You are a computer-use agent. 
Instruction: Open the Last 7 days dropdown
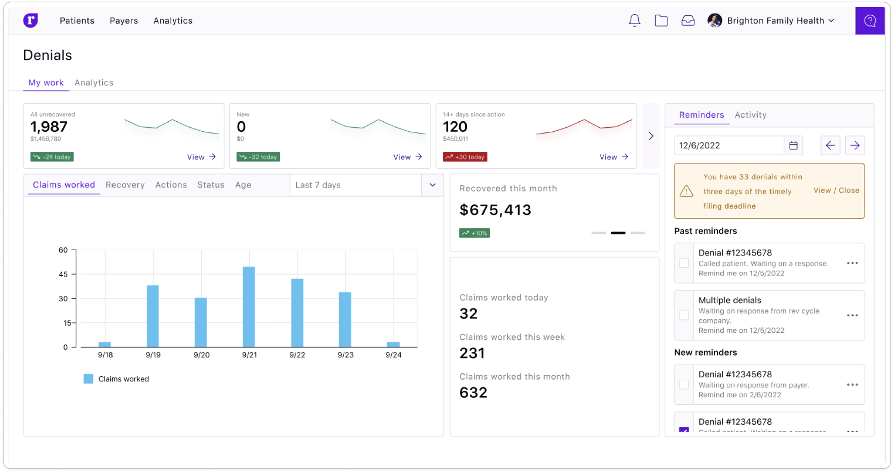point(432,185)
